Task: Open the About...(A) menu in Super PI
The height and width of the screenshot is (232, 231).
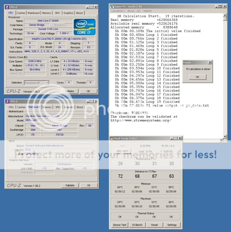Action: 134,11
